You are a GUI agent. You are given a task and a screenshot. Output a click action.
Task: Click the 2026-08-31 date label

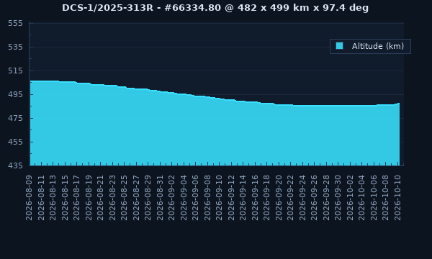coord(160,198)
